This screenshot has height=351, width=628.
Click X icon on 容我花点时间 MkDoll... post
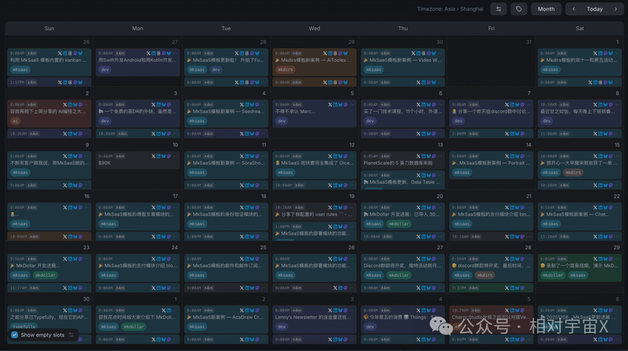click(x=163, y=310)
